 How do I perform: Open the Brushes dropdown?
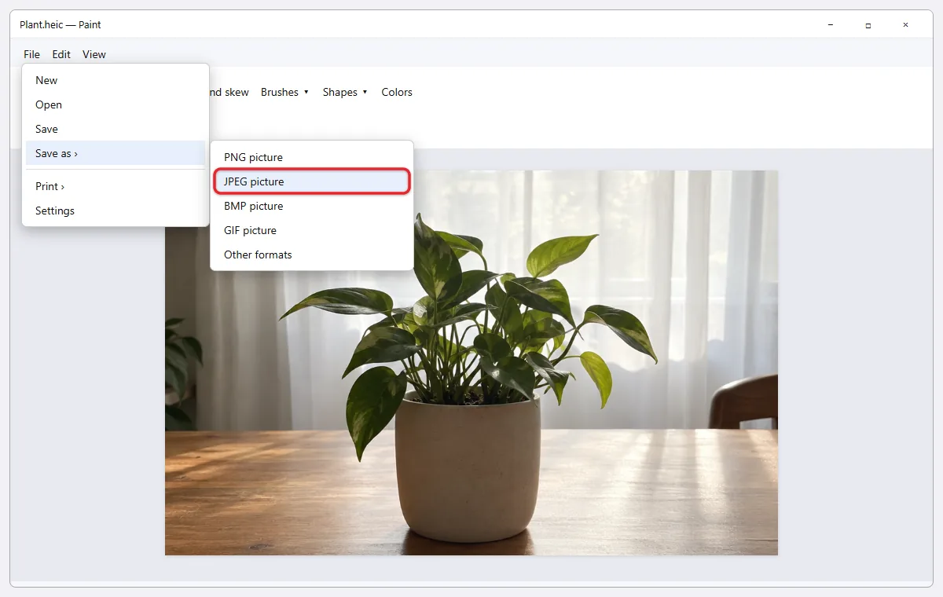point(284,92)
